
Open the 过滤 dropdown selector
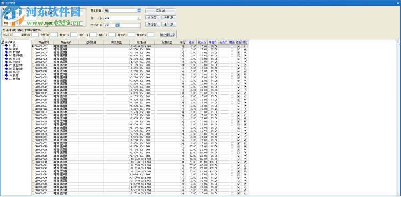point(117,25)
